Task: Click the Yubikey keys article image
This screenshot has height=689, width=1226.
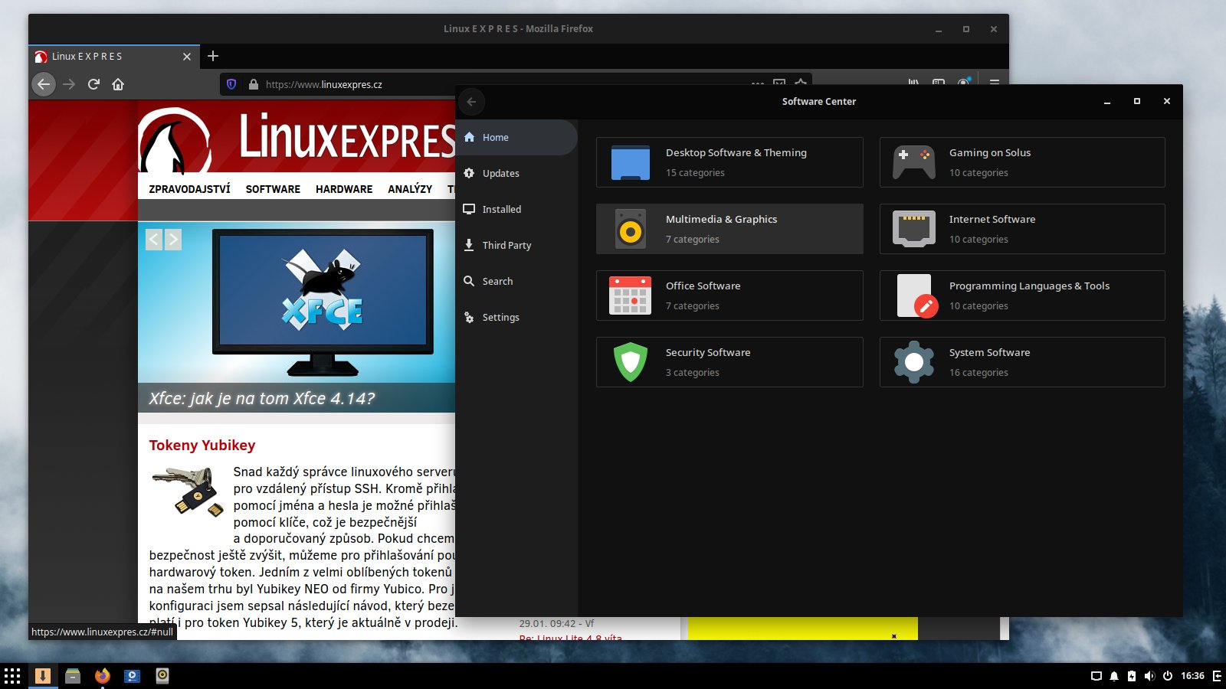Action: click(x=188, y=491)
